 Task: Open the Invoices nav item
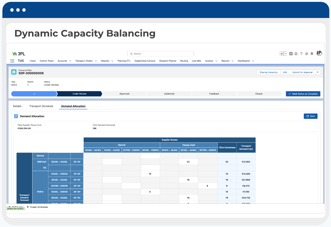point(209,61)
